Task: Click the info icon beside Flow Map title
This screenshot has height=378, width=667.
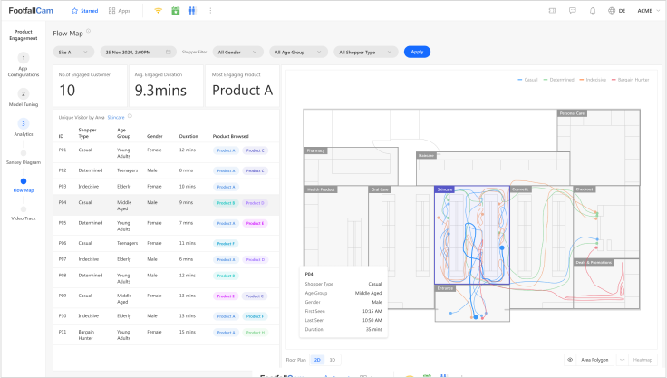Action: [x=88, y=32]
